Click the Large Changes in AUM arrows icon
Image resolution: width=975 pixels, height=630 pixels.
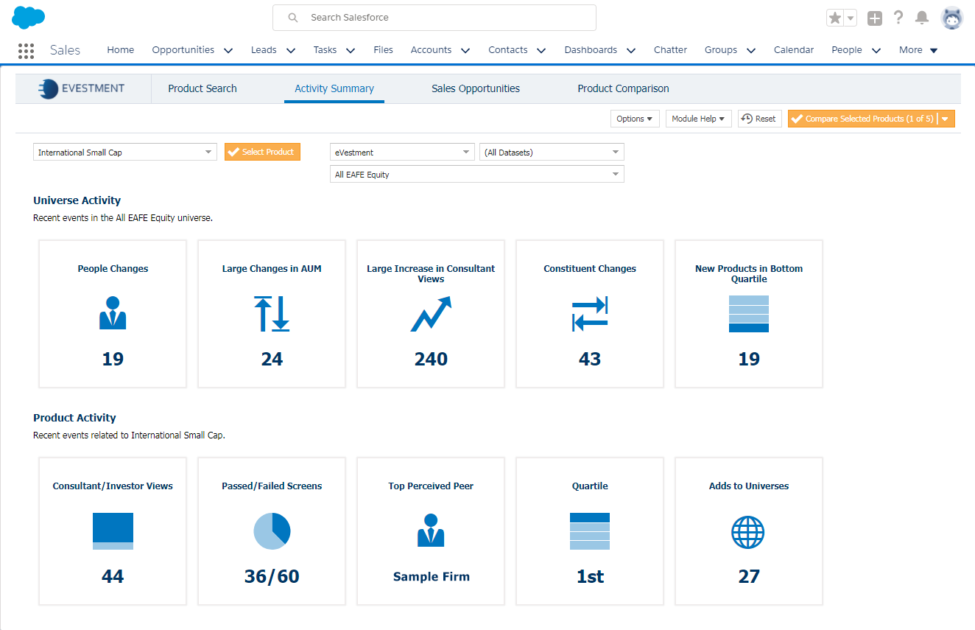click(271, 312)
